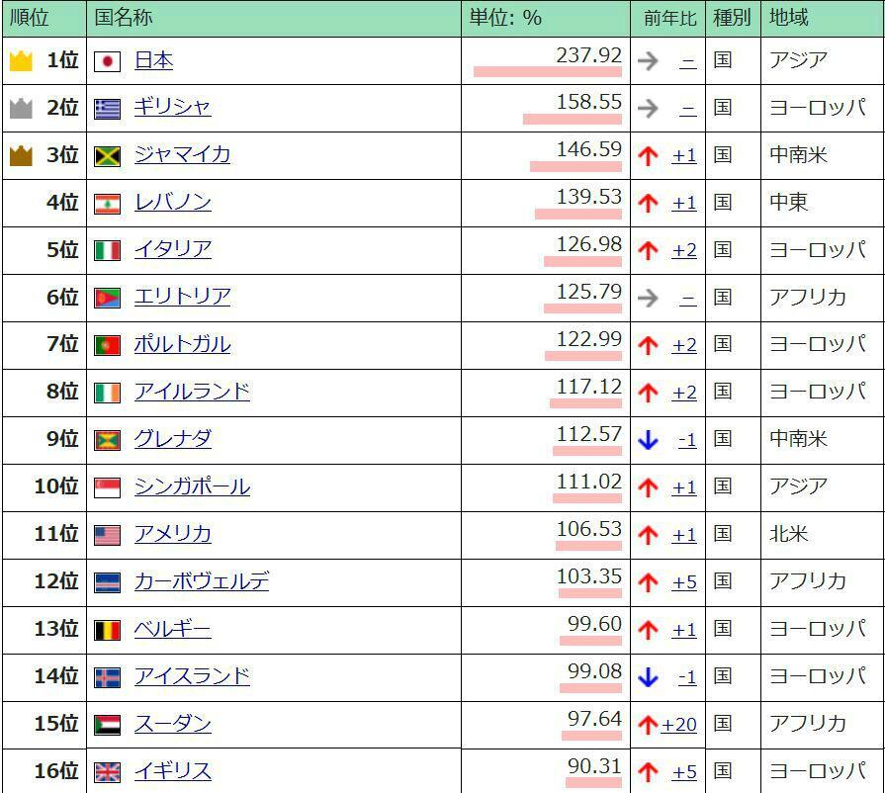Viewport: 885px width, 793px height.
Task: Click the 順位 column header
Action: [x=44, y=19]
